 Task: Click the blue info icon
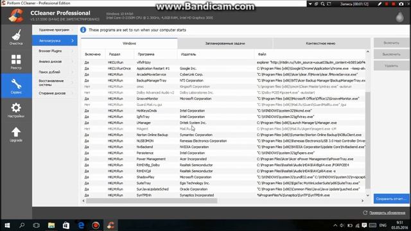83,30
